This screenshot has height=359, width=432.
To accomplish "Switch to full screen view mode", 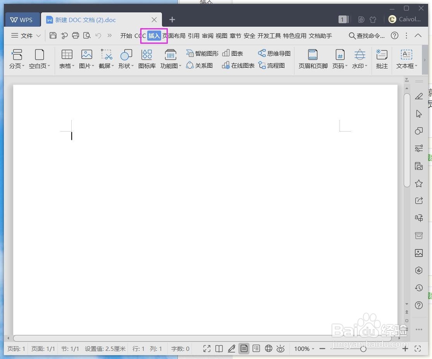I will [x=206, y=349].
